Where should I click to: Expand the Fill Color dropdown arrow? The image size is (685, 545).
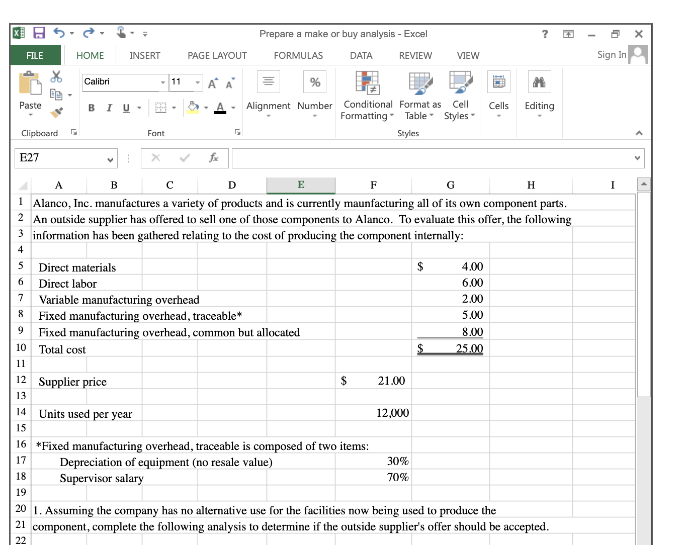[206, 108]
